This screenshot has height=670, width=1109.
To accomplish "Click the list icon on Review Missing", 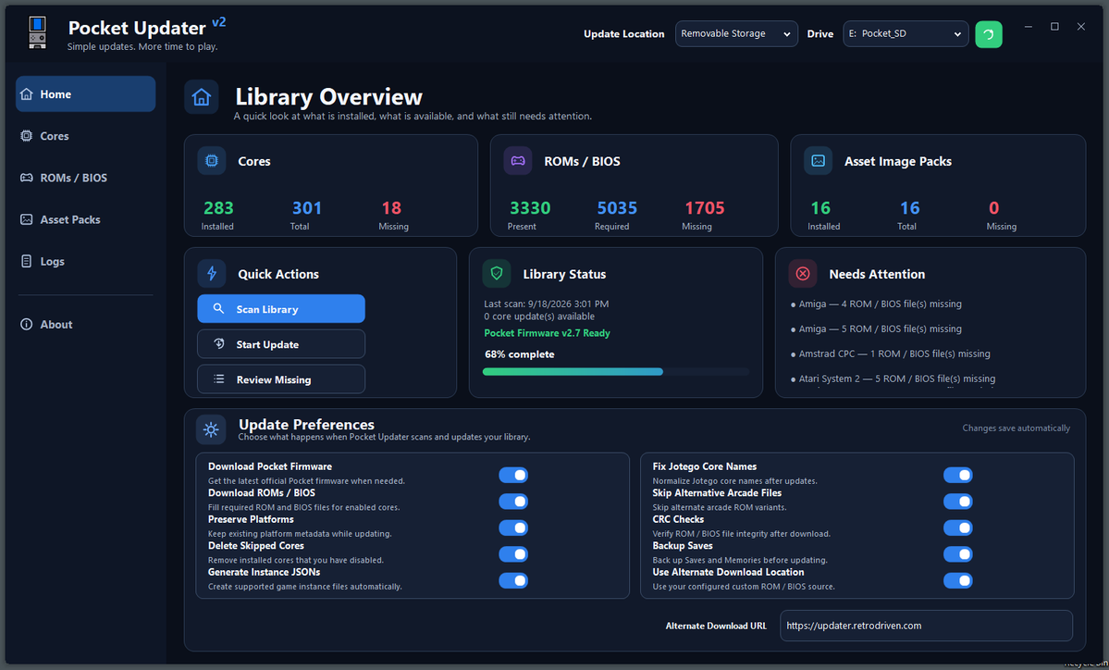I will click(x=218, y=379).
